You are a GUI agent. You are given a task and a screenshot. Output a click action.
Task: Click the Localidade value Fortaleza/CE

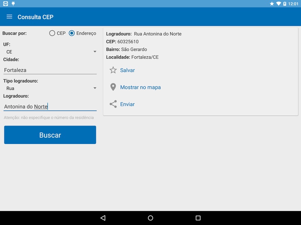pos(145,57)
